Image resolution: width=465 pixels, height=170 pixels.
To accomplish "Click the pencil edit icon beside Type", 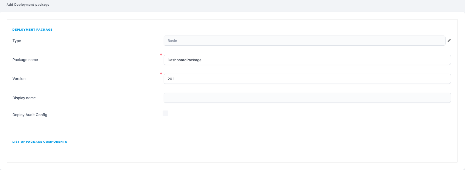I will pyautogui.click(x=449, y=40).
